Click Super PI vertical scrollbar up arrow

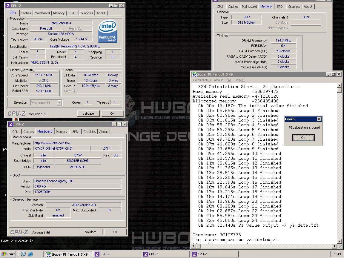339,85
